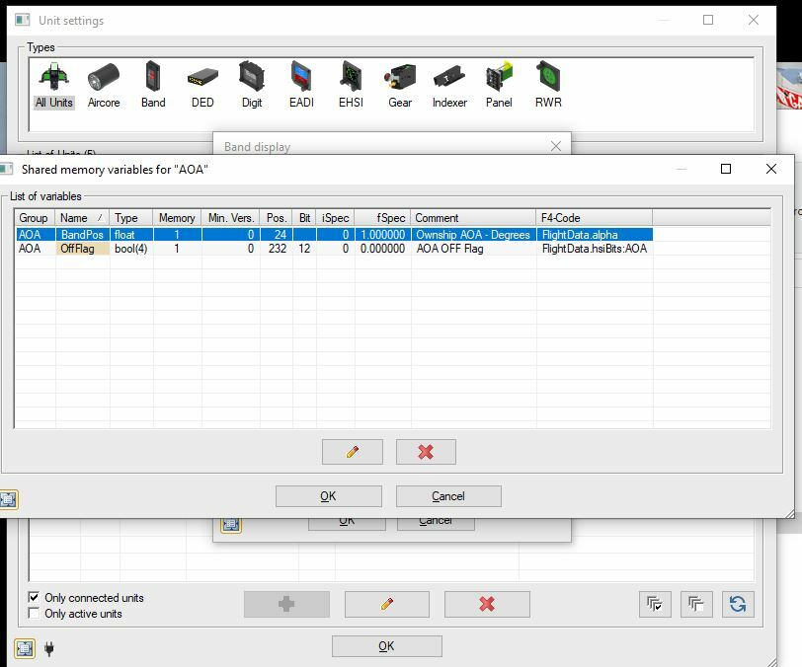
Task: Select the Band unit type icon
Action: click(x=153, y=85)
